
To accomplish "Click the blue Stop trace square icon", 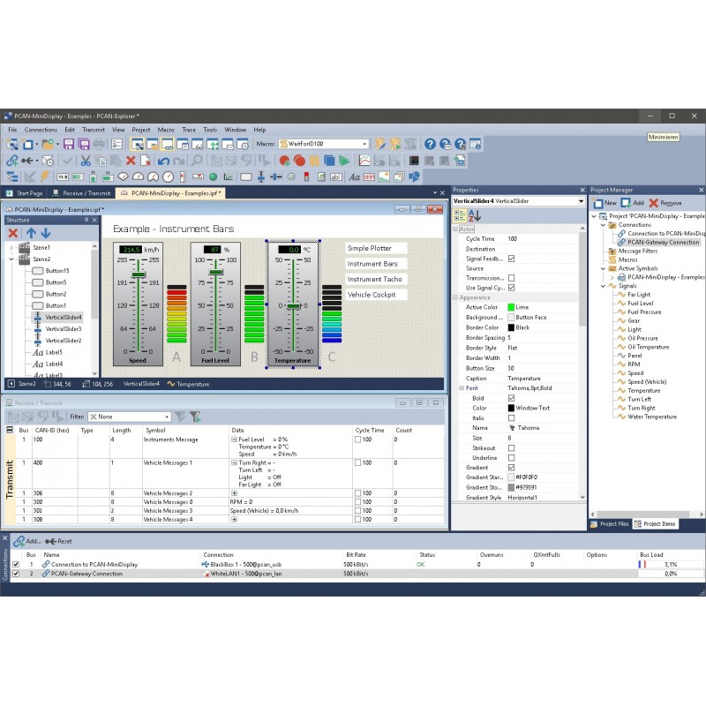I will click(x=329, y=161).
